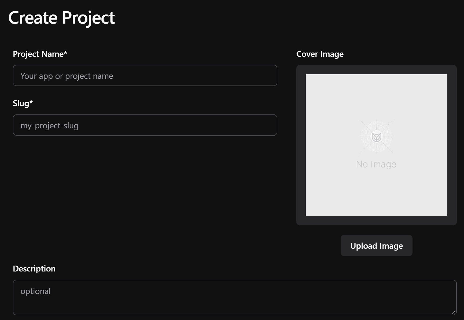Click into the Slug input field
Image resolution: width=464 pixels, height=320 pixels.
(x=145, y=125)
